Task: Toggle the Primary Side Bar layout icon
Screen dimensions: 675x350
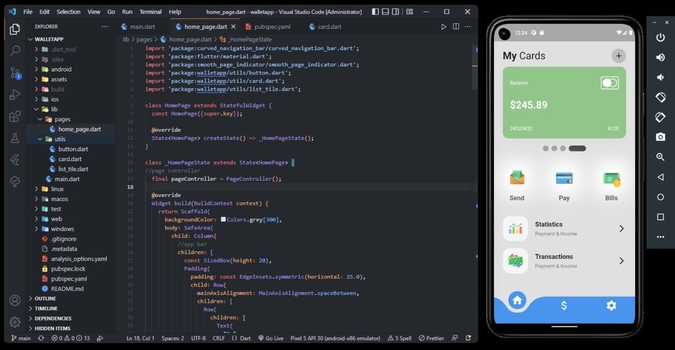Action: click(375, 11)
